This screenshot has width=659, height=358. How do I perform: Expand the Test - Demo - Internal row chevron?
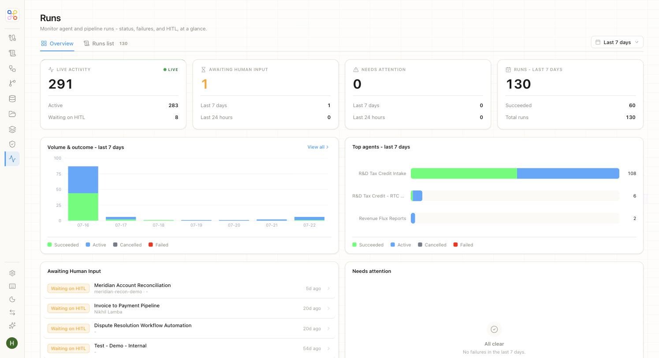[x=328, y=348]
